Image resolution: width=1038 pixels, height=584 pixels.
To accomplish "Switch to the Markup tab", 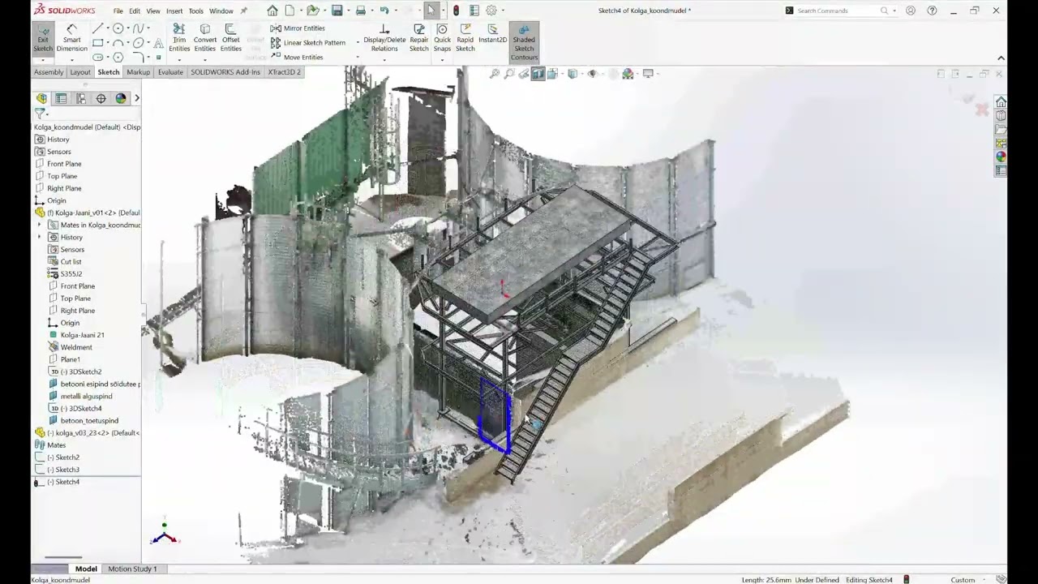I will [139, 72].
